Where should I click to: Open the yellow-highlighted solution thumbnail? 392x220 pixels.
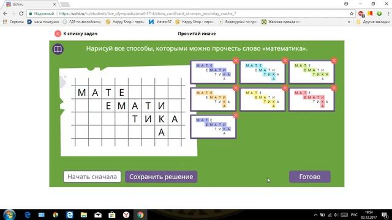click(262, 99)
